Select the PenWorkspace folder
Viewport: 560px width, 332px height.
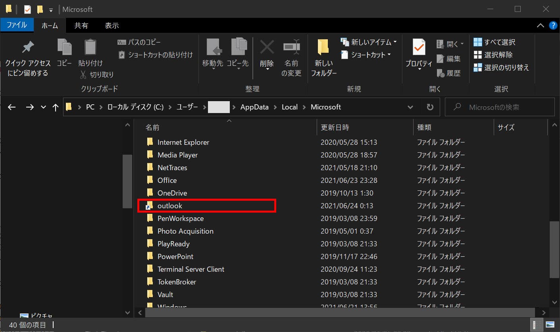click(x=181, y=218)
